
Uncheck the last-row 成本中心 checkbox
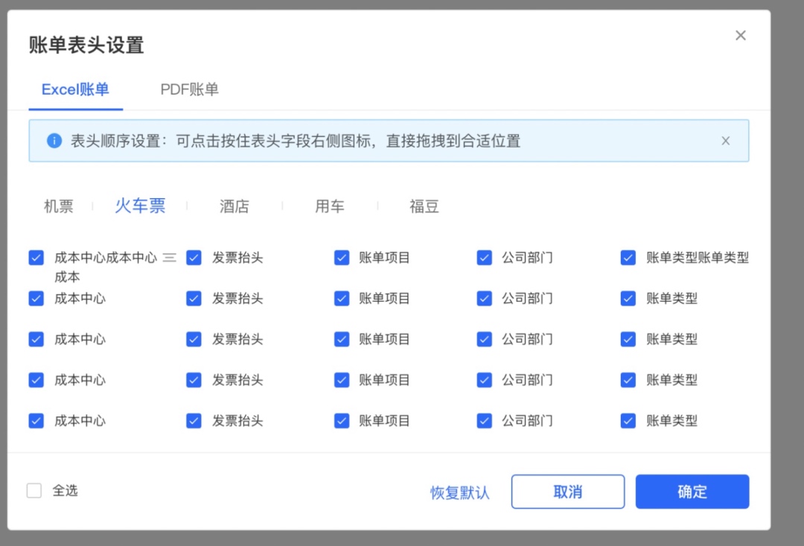(36, 421)
